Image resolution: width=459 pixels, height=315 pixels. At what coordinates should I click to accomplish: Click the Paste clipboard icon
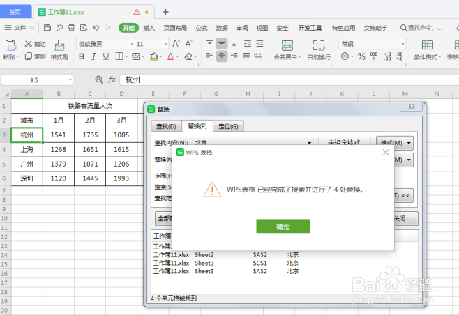(11, 45)
